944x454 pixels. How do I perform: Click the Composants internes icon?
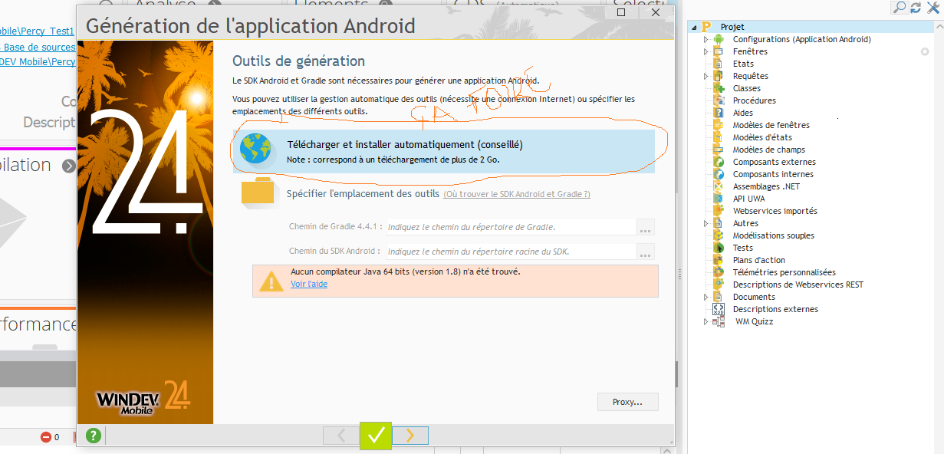(x=719, y=174)
